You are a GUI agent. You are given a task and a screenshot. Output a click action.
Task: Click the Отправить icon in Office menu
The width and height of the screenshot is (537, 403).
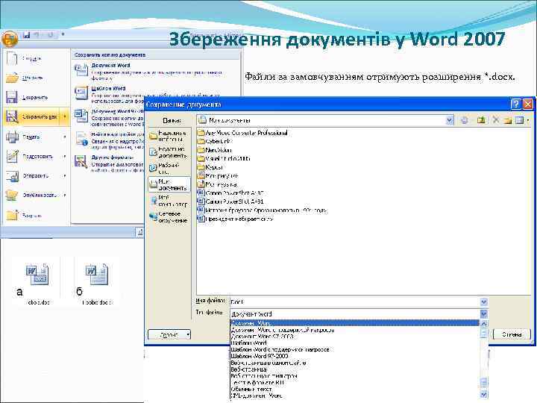point(12,176)
